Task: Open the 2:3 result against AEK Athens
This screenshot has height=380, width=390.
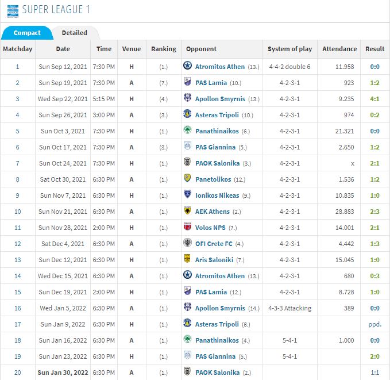Action: click(374, 212)
